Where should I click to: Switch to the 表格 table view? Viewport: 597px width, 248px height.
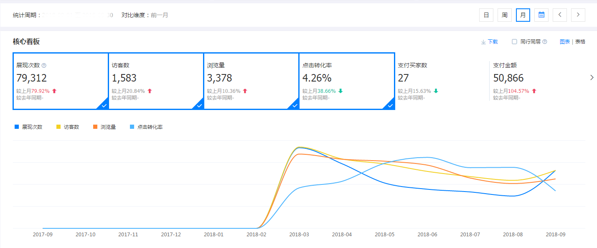[x=580, y=41]
